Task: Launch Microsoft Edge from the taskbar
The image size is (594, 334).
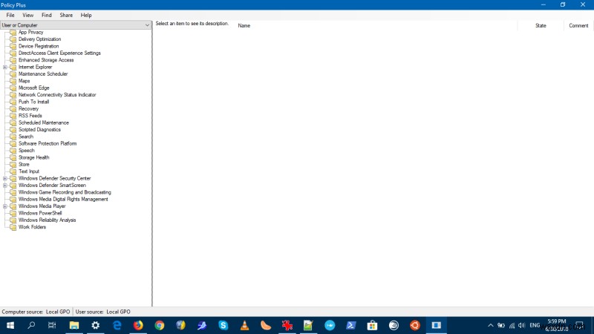Action: [117, 325]
